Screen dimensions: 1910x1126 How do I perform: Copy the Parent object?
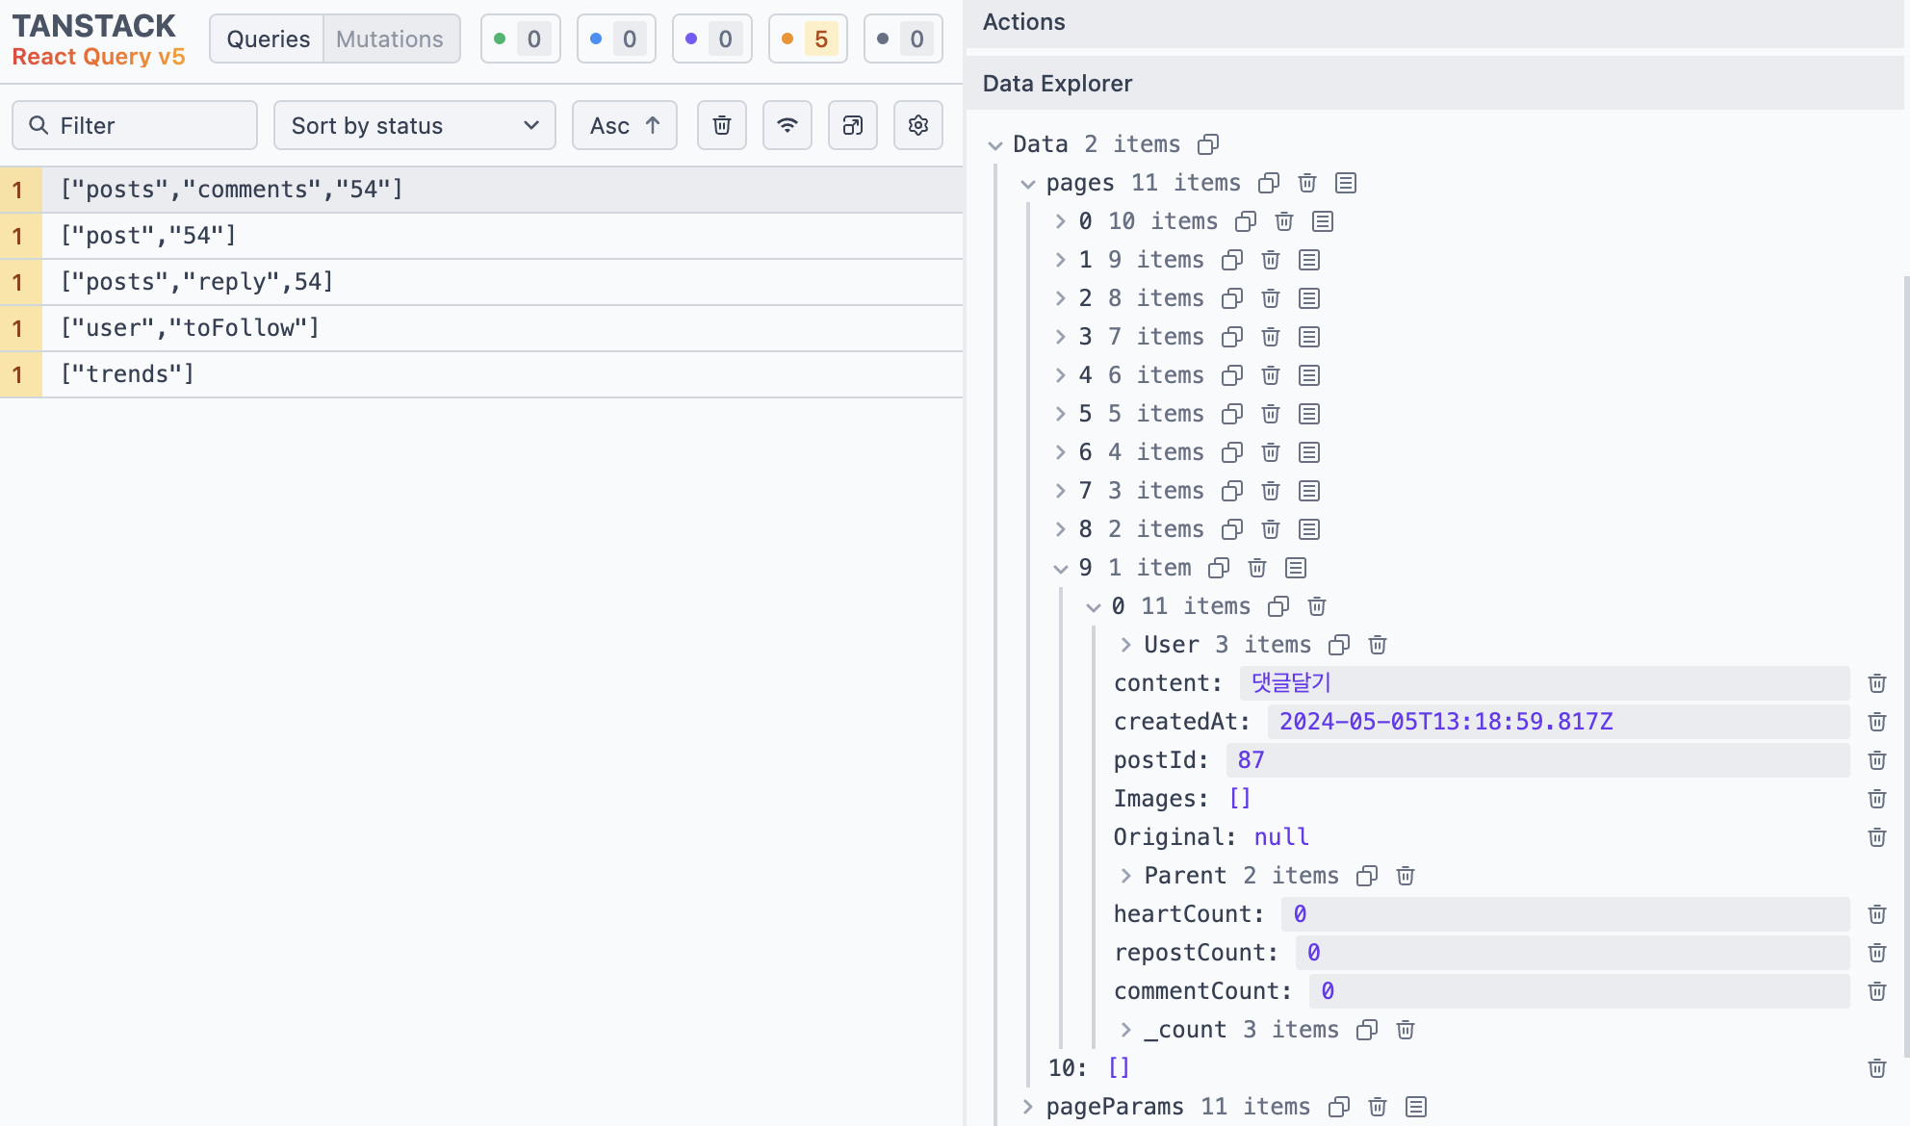click(x=1367, y=876)
